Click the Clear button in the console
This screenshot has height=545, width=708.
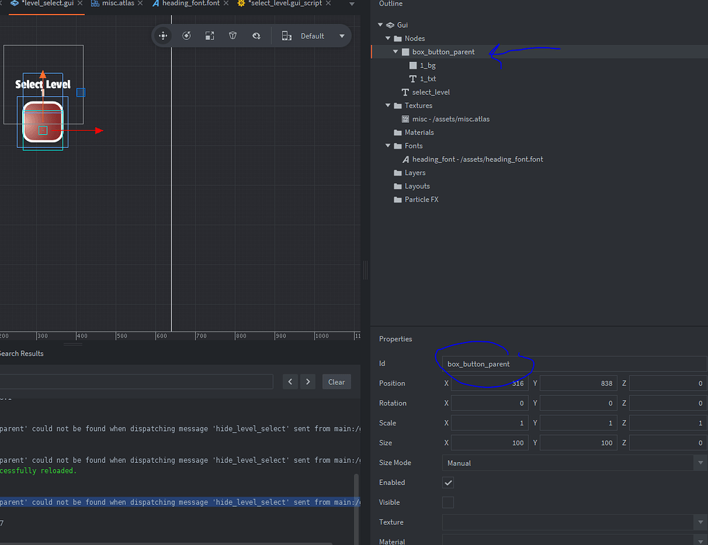coord(336,381)
